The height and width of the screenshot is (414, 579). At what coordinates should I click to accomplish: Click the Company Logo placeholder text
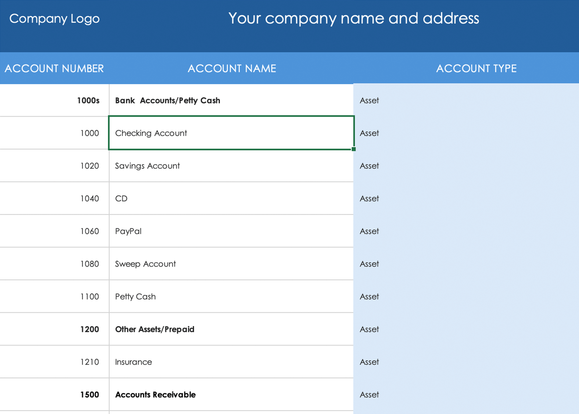tap(54, 19)
